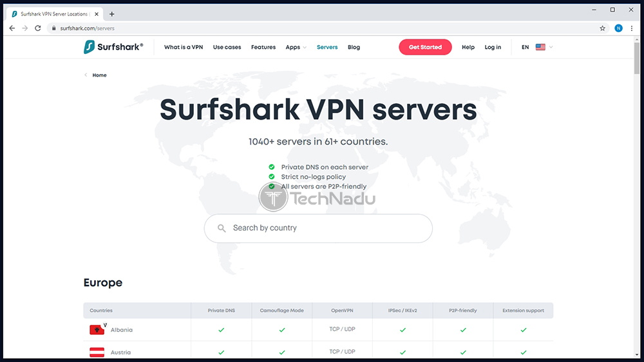Go to the Features page

[x=263, y=47]
